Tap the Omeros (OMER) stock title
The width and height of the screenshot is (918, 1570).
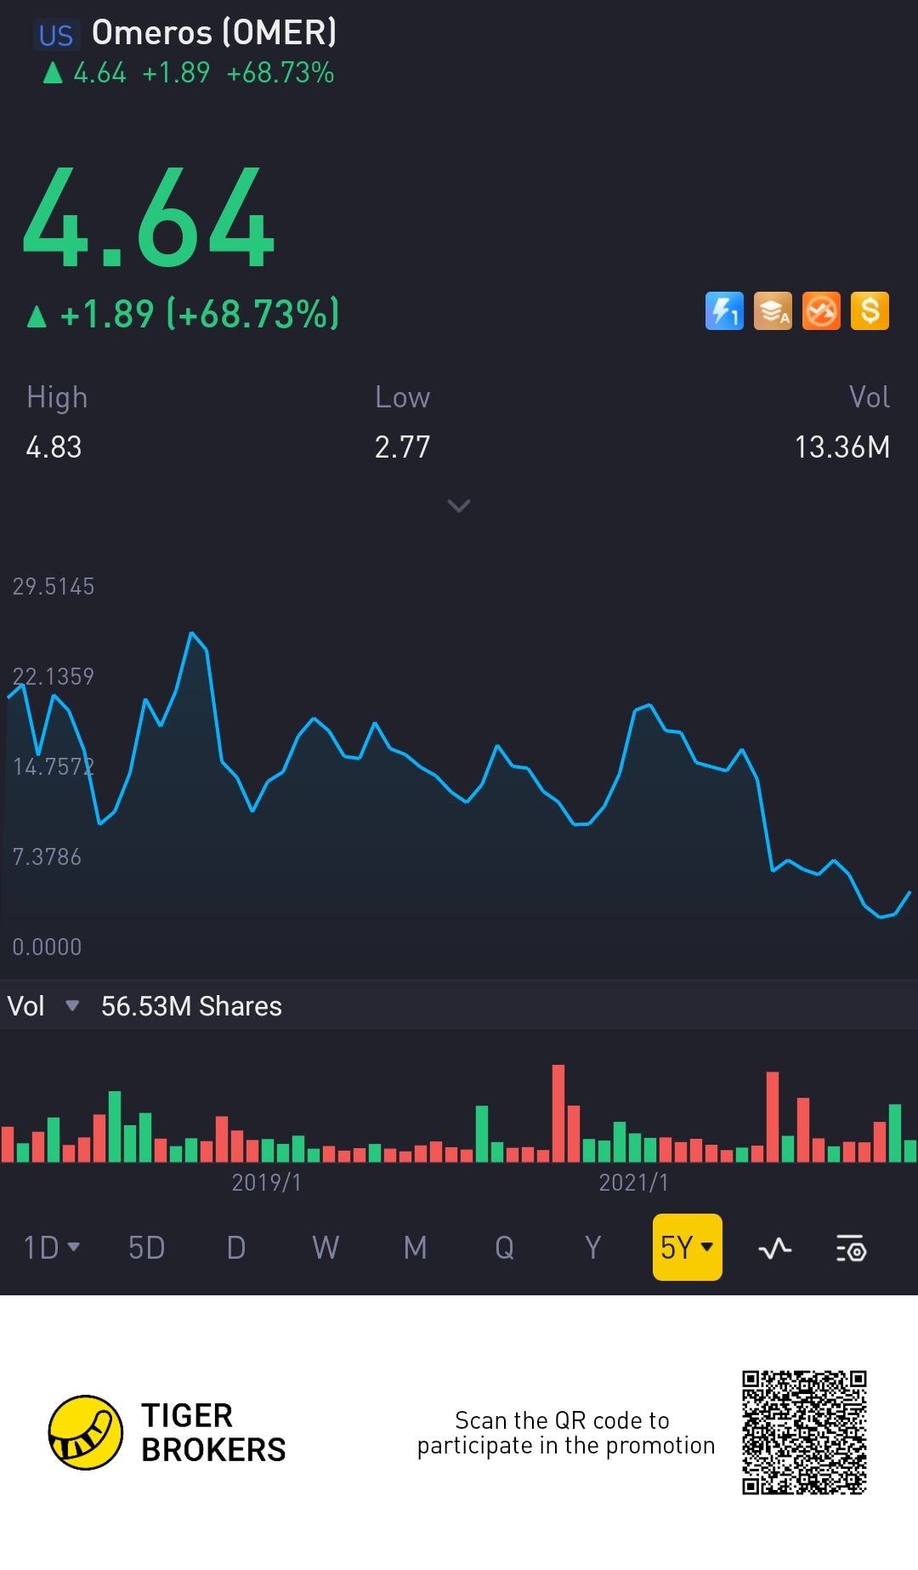(214, 33)
